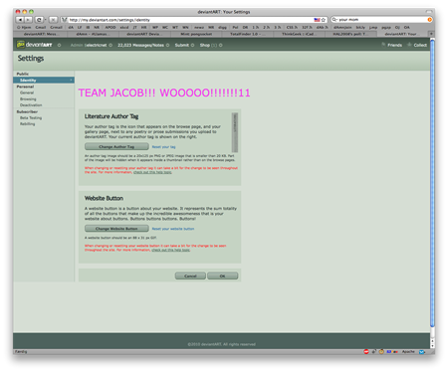This screenshot has height=372, width=448.
Task: Click the Friends icon in top bar
Action: pos(384,45)
